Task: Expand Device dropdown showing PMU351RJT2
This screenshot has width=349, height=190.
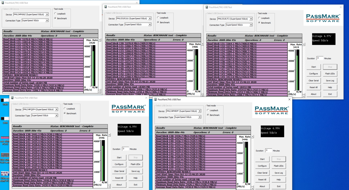Action: coord(251,19)
